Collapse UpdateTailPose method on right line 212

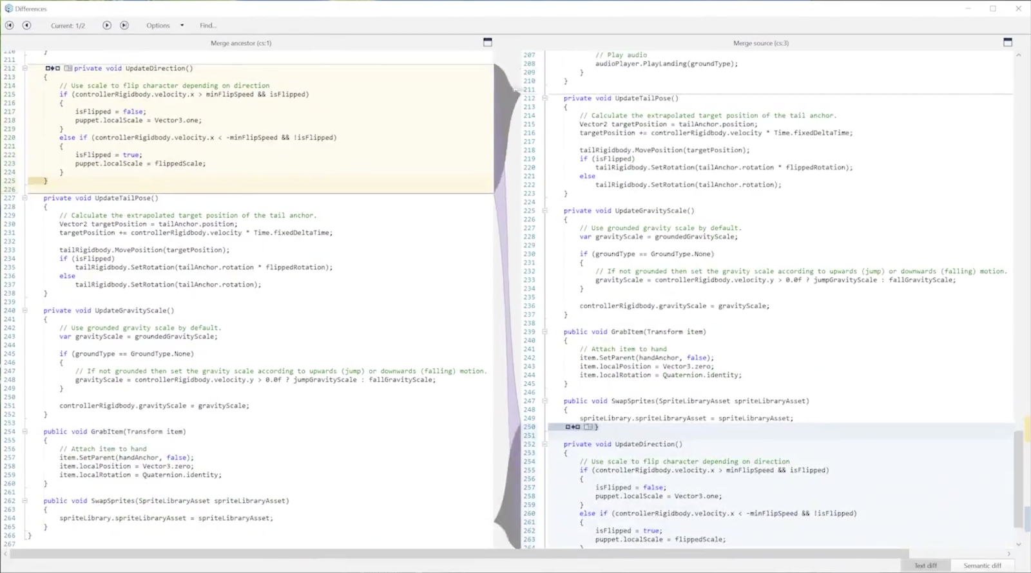coord(544,99)
